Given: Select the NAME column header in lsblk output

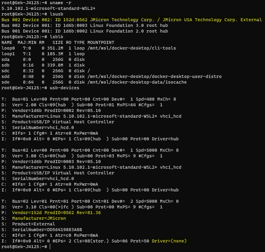Looking at the screenshot, I should 7,42.
